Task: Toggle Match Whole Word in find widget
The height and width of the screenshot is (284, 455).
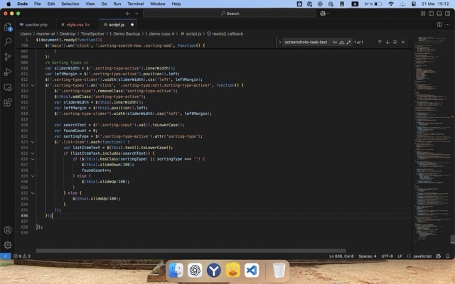Action: click(x=342, y=42)
